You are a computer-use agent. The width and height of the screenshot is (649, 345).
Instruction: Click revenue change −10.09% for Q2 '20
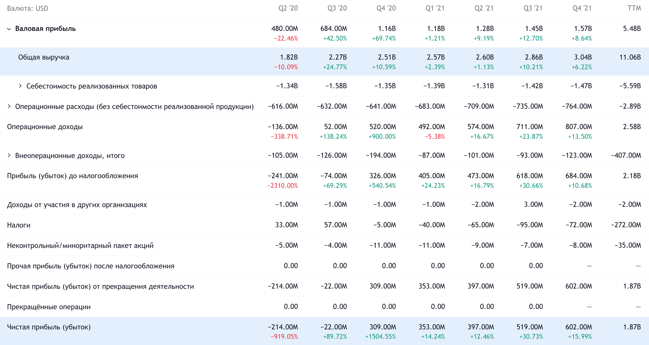pyautogui.click(x=286, y=67)
